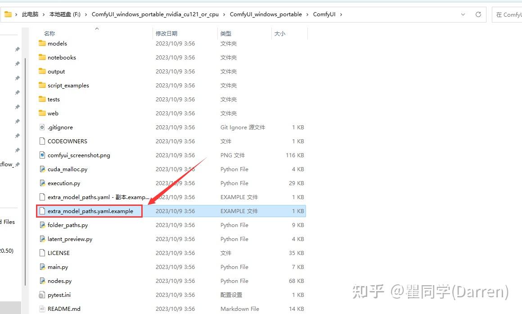The height and width of the screenshot is (314, 522).
Task: Select the cuda_malloc.py file name
Action: (67, 169)
